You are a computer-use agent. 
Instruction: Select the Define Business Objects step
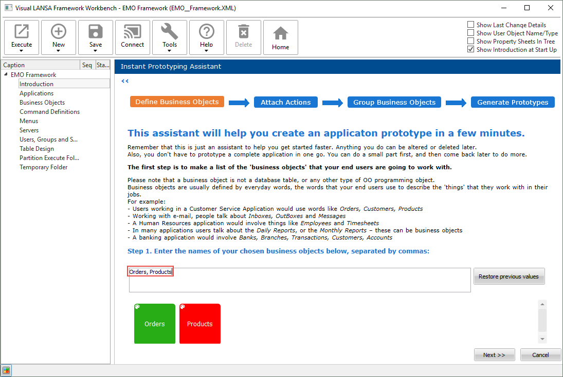coord(177,102)
